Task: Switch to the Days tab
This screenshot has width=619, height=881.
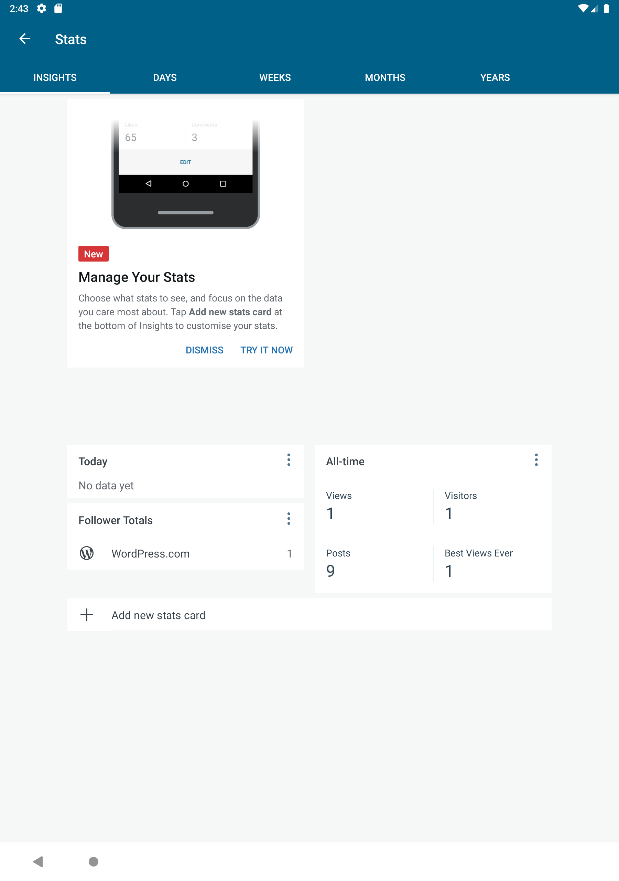Action: (165, 77)
